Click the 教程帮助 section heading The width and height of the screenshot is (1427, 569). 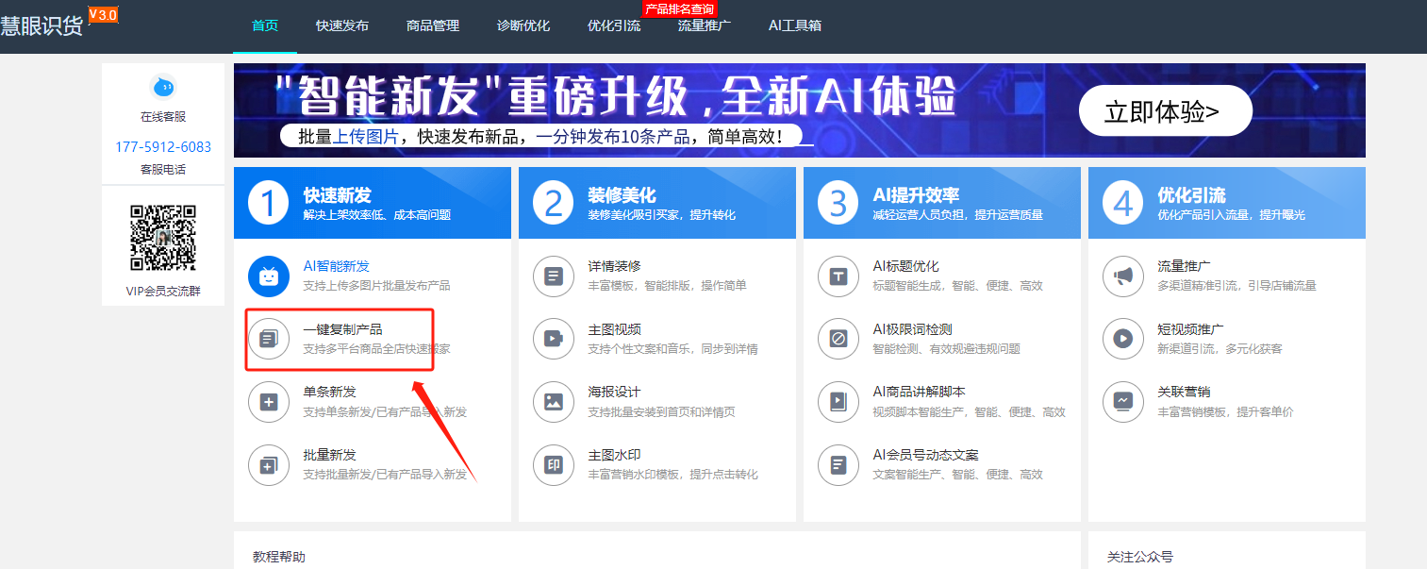point(279,558)
